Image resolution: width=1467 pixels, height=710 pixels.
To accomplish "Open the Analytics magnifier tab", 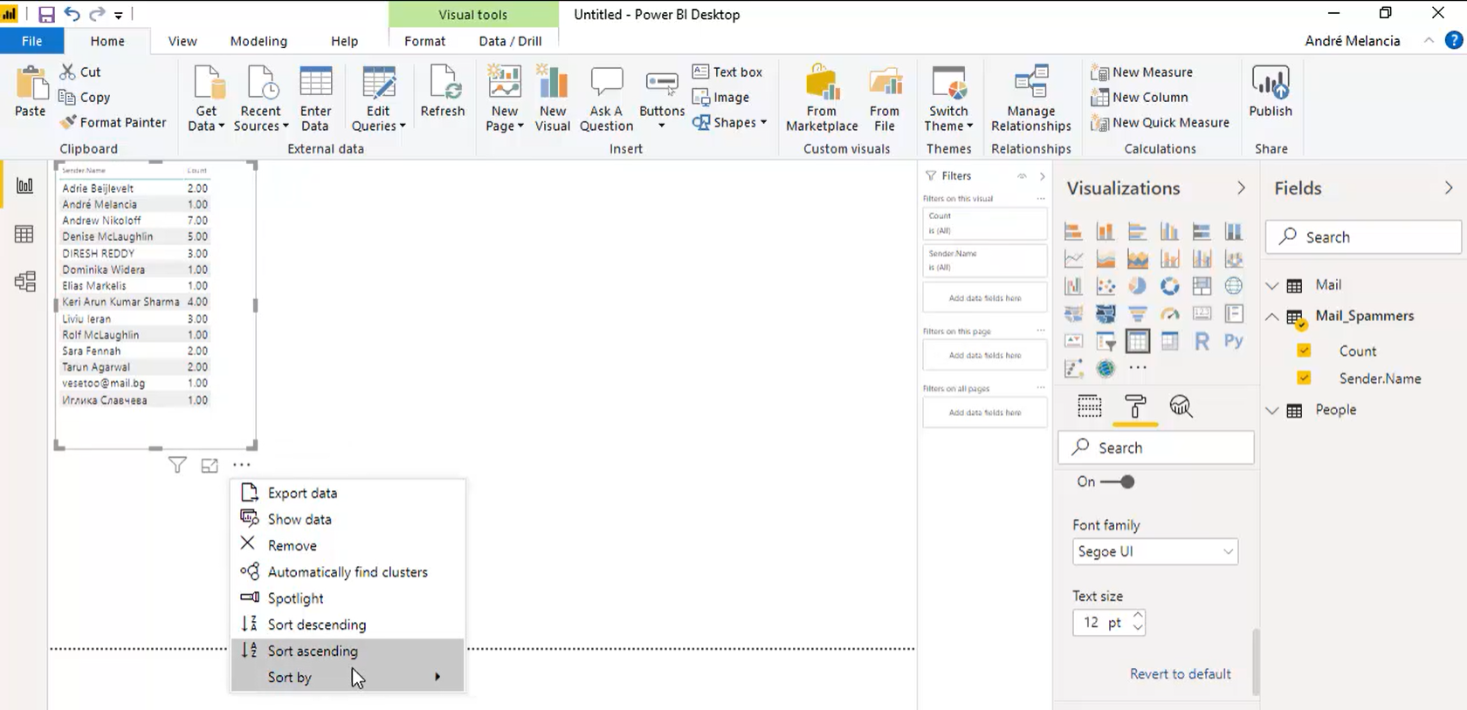I will (1181, 406).
